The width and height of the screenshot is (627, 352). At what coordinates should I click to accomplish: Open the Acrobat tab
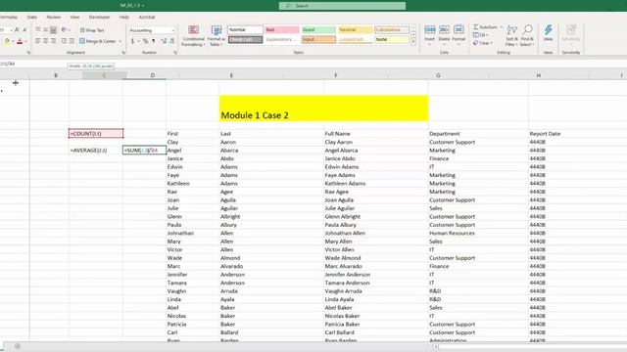147,18
